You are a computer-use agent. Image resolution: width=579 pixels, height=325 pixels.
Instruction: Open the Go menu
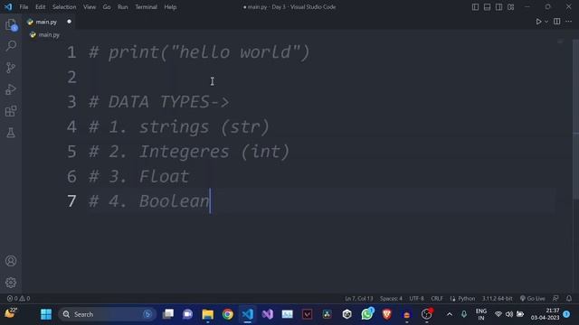pos(107,7)
